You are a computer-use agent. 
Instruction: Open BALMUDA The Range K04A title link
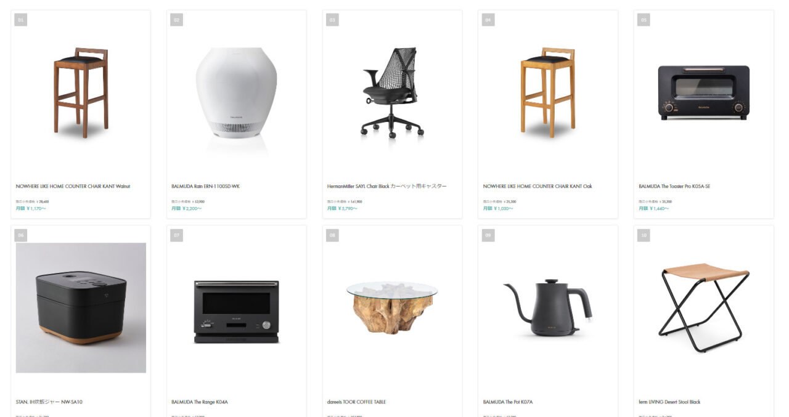pos(200,402)
